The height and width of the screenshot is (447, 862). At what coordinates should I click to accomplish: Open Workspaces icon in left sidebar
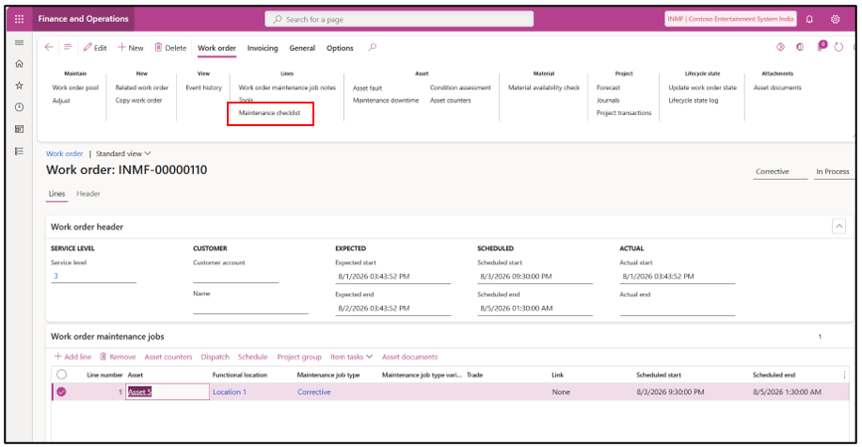point(19,129)
